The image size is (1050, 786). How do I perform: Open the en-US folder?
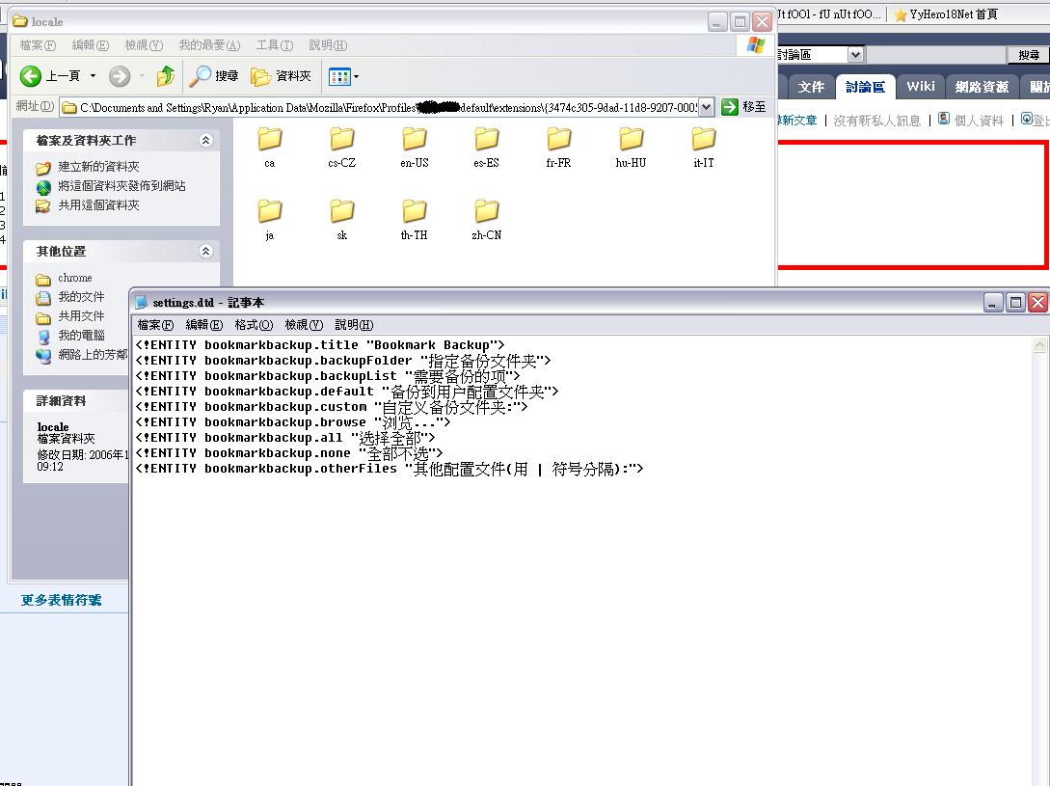click(414, 146)
